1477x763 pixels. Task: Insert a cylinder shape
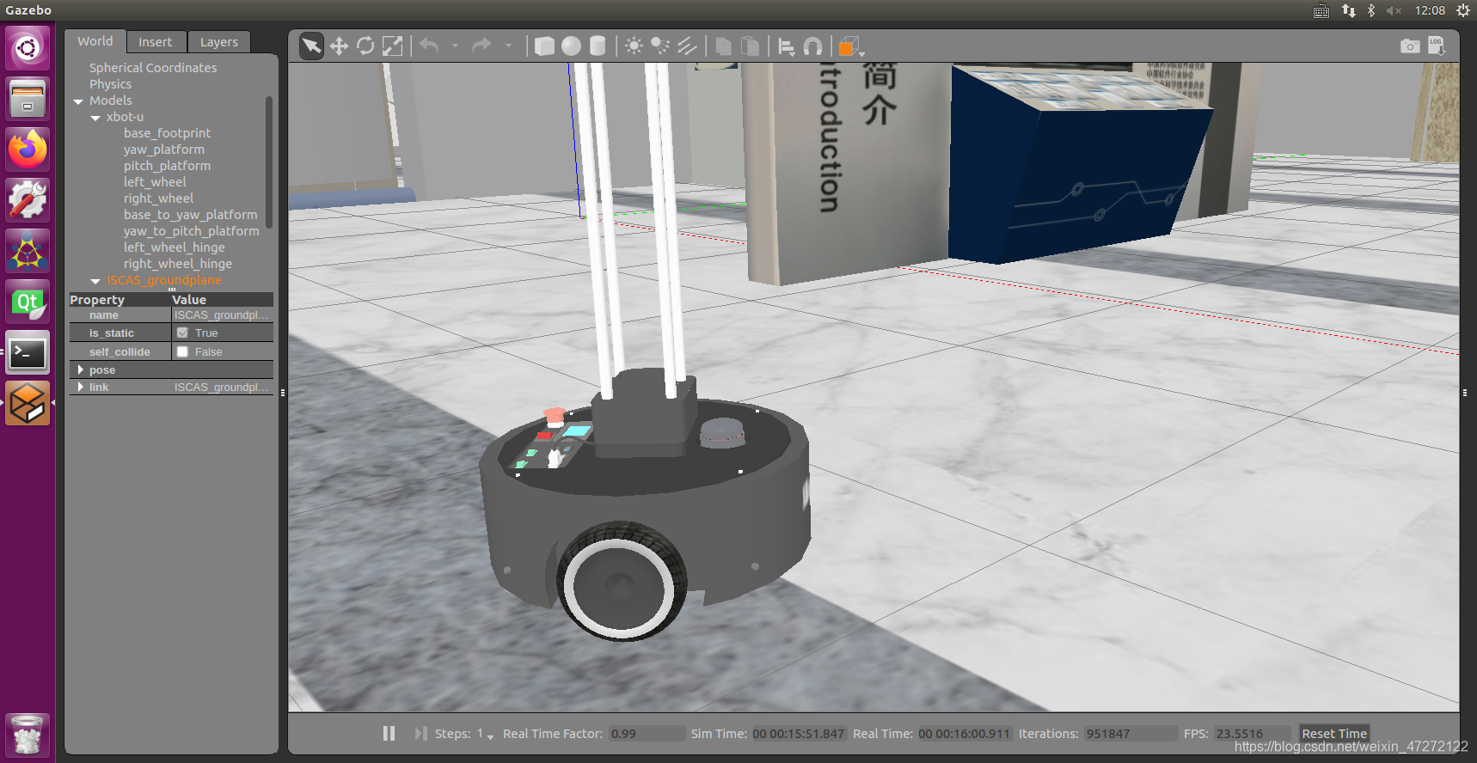point(598,46)
